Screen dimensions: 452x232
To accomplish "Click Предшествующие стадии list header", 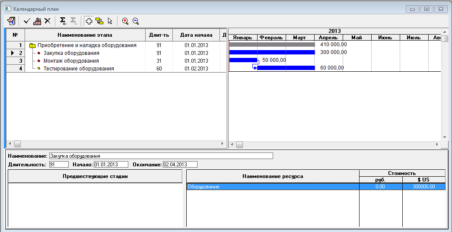I will (95, 176).
